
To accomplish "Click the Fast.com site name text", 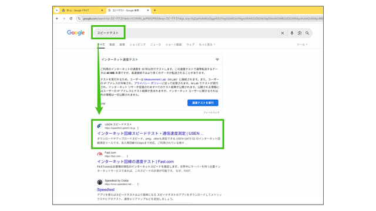I will [110, 152].
